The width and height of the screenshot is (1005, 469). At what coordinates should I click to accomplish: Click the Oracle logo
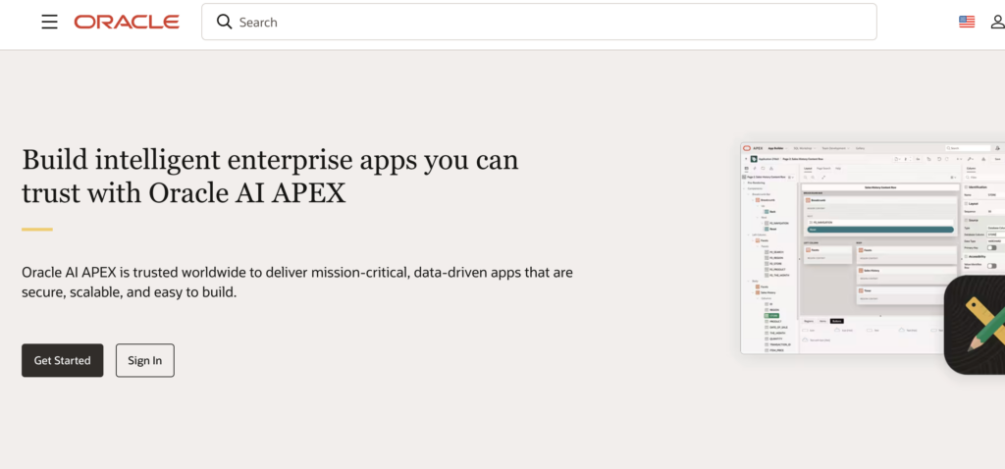coord(126,22)
